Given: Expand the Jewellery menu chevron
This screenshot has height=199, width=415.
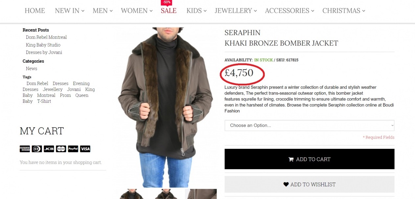Looking at the screenshot, I should [255, 11].
